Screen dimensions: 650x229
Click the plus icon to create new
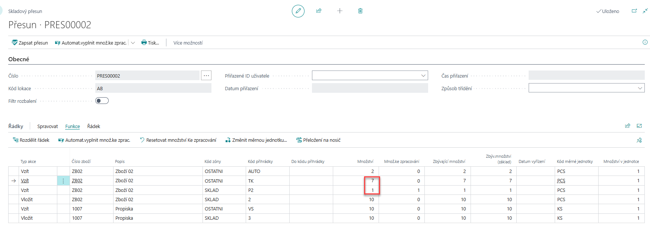point(340,11)
